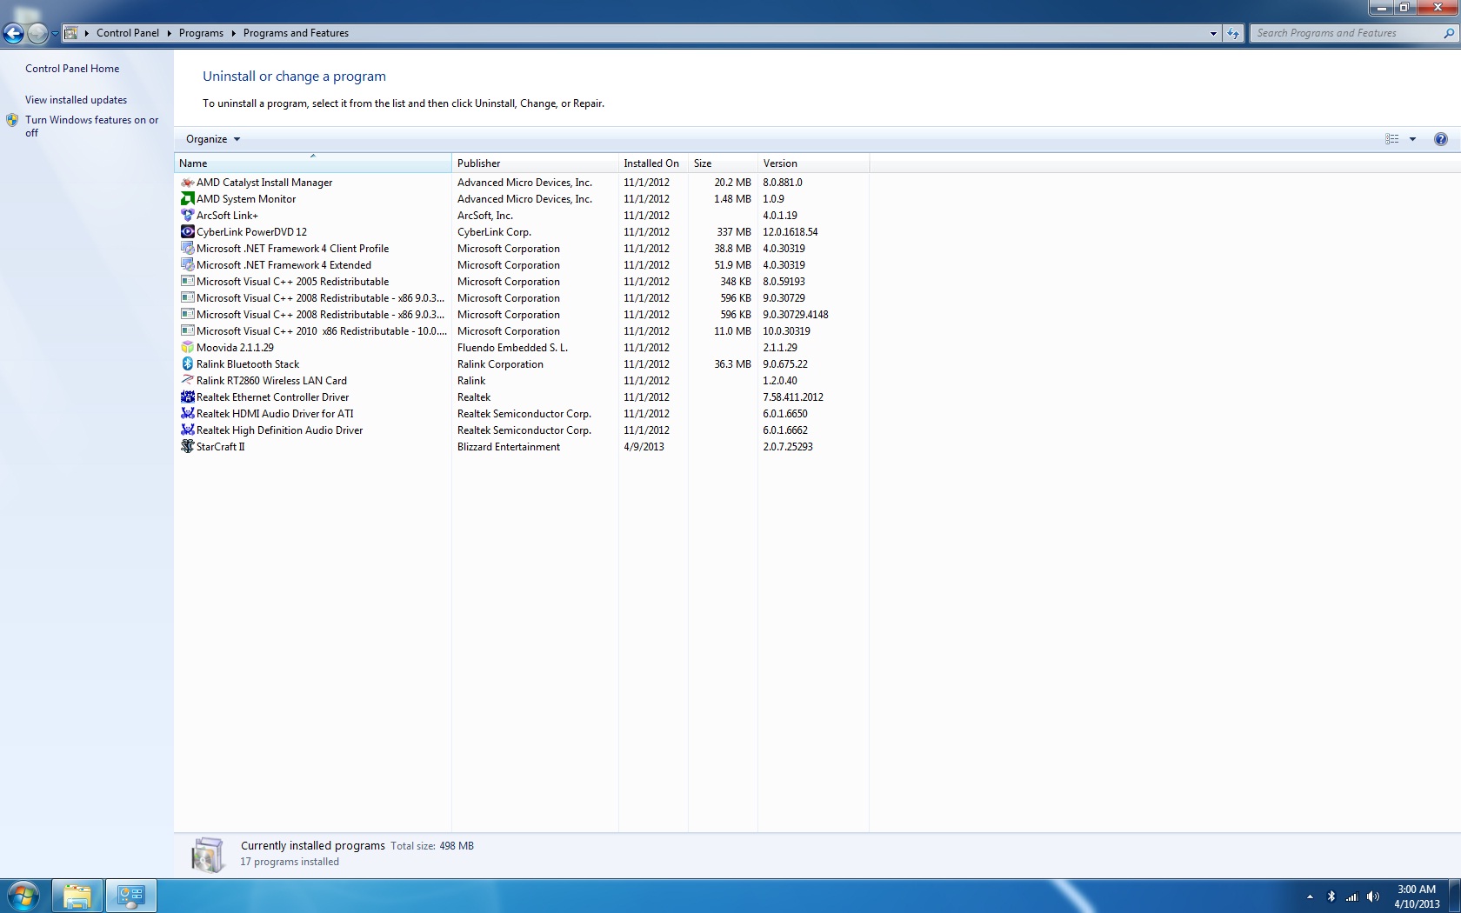
Task: Click the Ralink RT2860 Wireless LAN Card icon
Action: (x=187, y=381)
